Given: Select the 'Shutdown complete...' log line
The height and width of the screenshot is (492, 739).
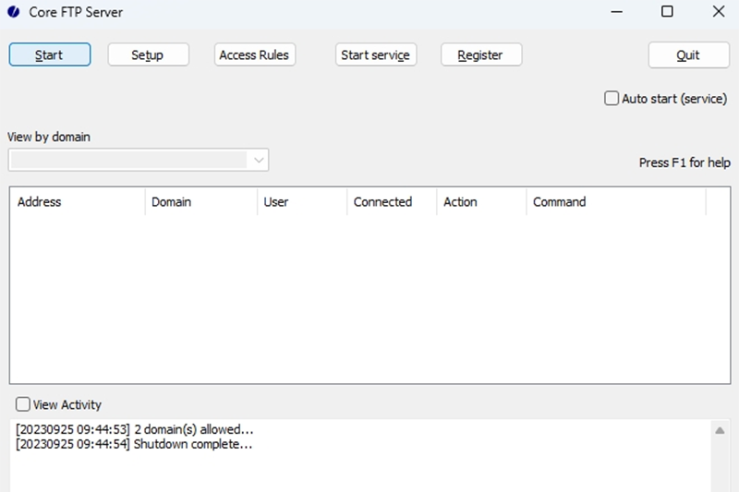Looking at the screenshot, I should pyautogui.click(x=134, y=444).
